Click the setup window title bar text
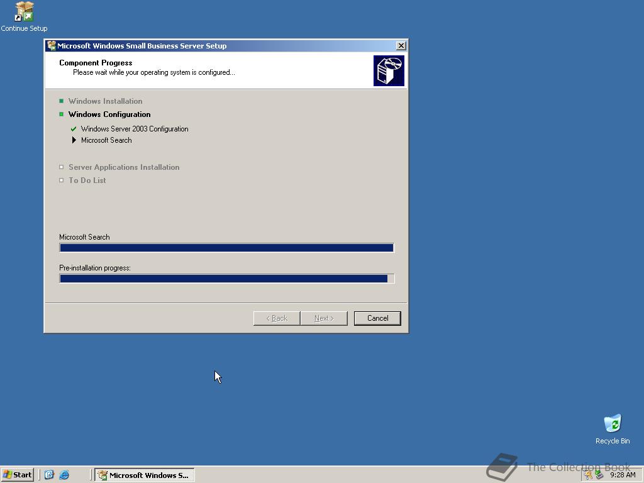644x483 pixels. coord(142,45)
